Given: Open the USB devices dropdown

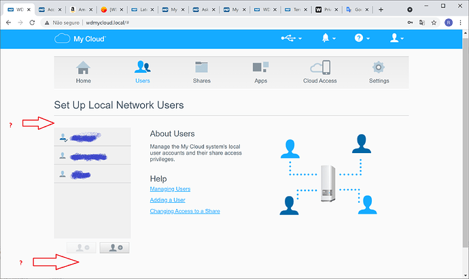Looking at the screenshot, I should (x=292, y=38).
